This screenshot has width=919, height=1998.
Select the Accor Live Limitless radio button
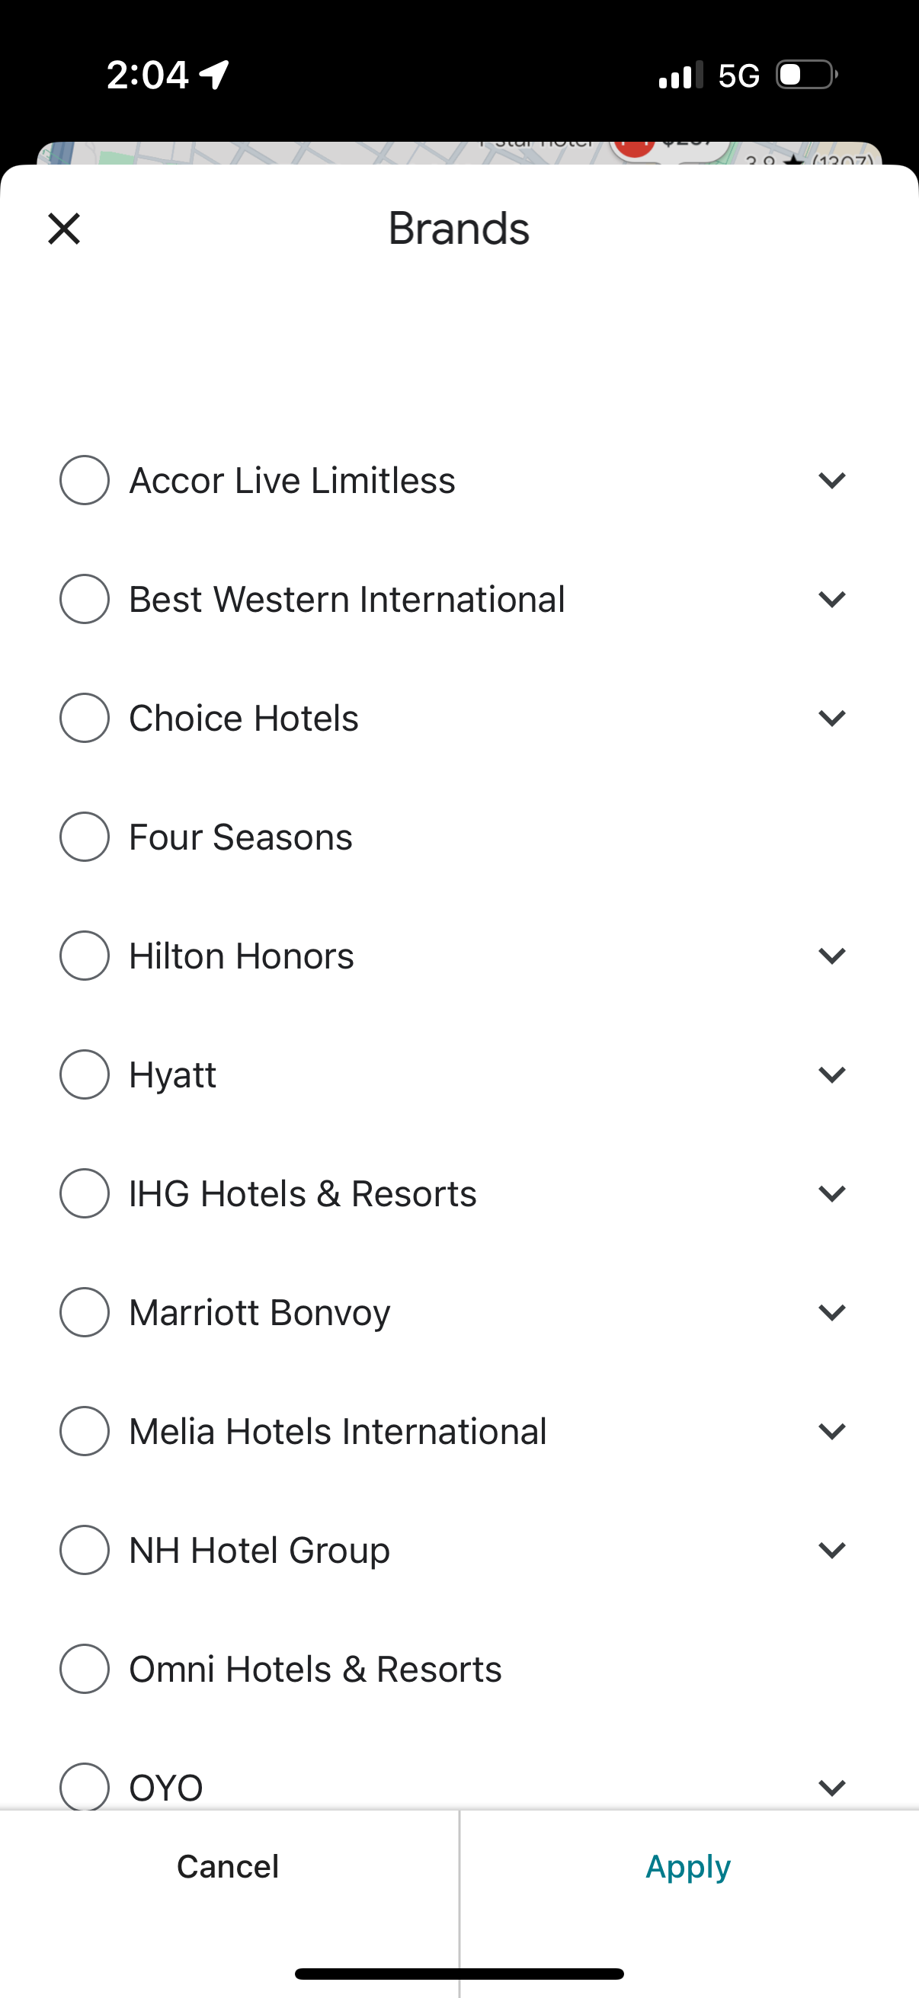tap(85, 480)
